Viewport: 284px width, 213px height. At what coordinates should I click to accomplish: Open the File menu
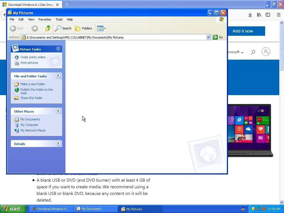point(12,19)
